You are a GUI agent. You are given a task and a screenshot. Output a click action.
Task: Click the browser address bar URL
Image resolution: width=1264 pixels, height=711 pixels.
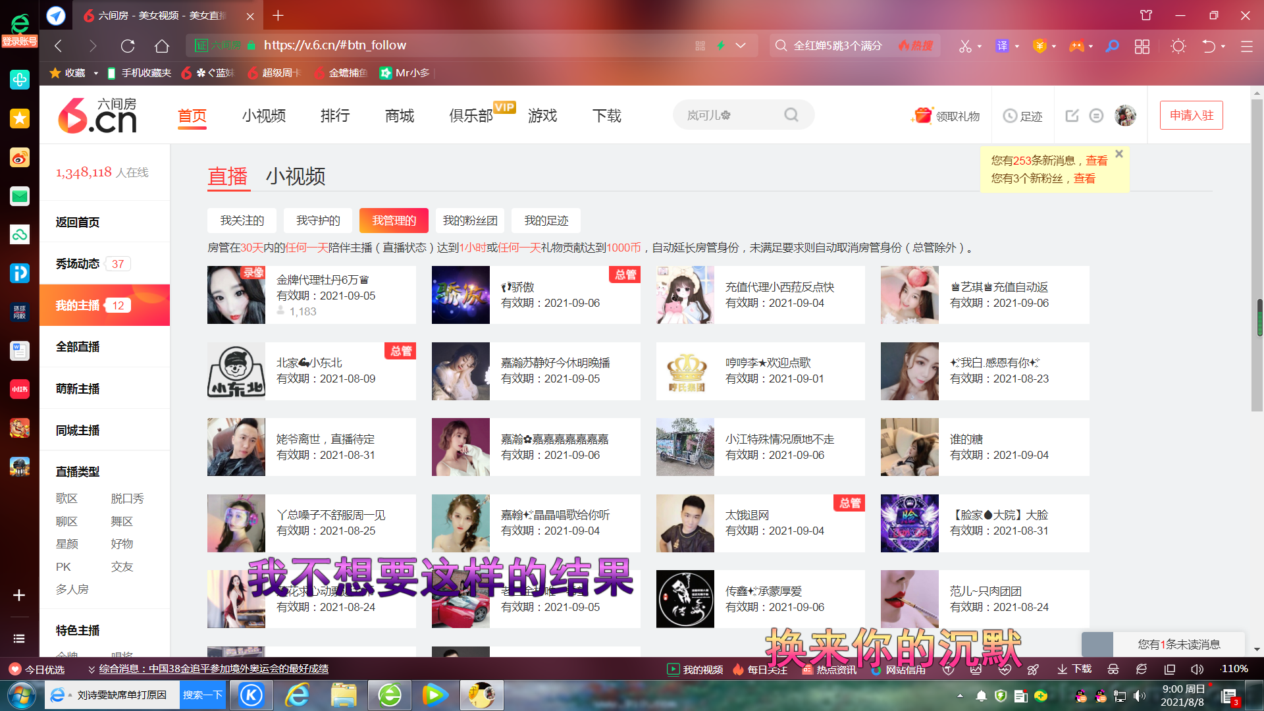click(x=334, y=45)
